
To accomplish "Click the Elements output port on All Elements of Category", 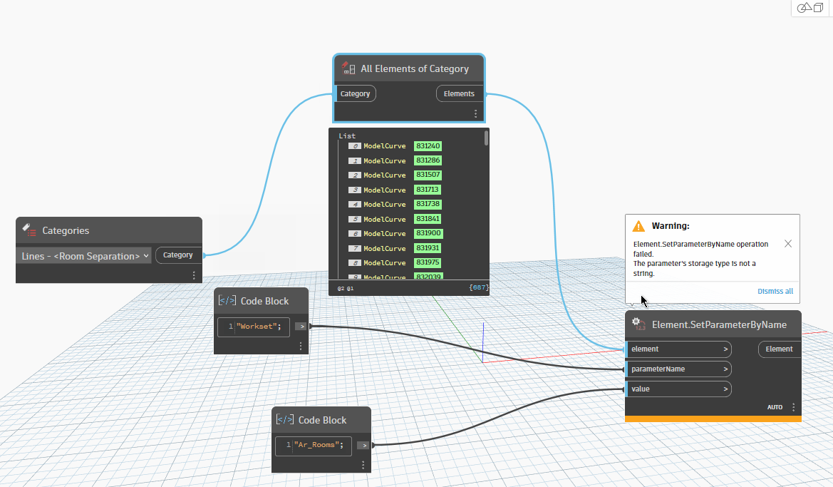I will (459, 93).
